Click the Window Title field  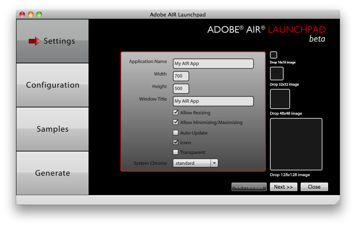point(213,101)
